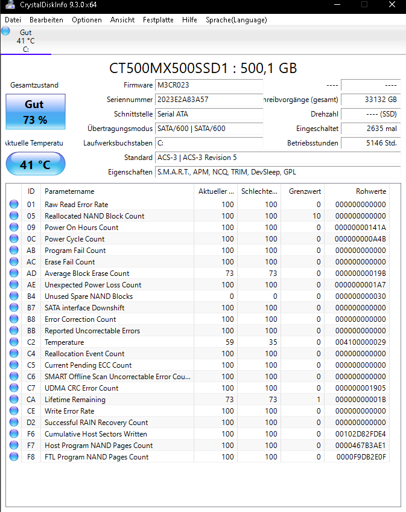406x512 pixels.
Task: Click the Grenzwert column header
Action: [303, 191]
